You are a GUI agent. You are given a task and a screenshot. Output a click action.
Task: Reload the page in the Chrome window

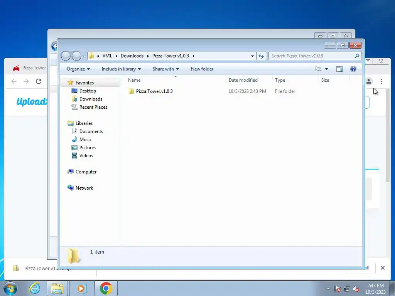point(39,81)
